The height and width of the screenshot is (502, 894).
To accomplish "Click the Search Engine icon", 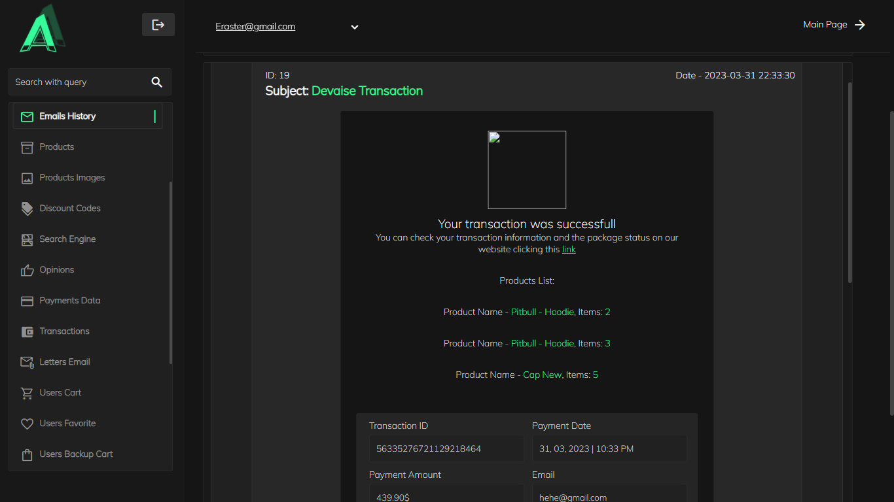I will 27,239.
